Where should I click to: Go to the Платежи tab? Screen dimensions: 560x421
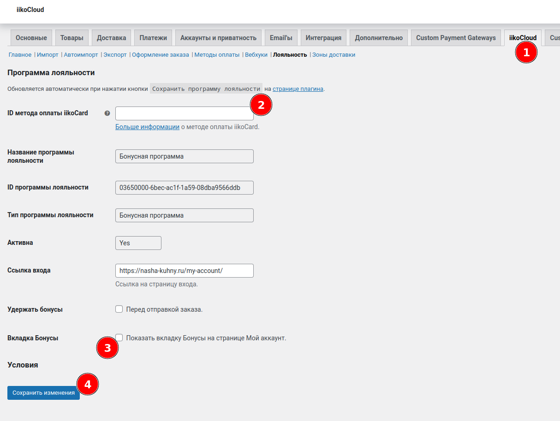(153, 38)
